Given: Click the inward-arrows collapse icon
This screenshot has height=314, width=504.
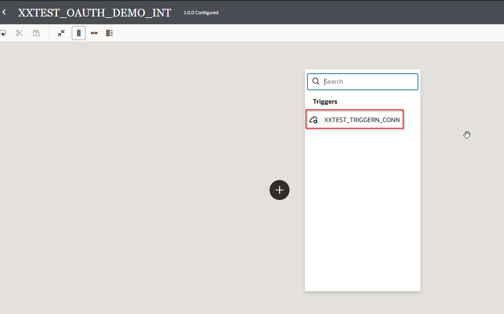Looking at the screenshot, I should [x=61, y=33].
